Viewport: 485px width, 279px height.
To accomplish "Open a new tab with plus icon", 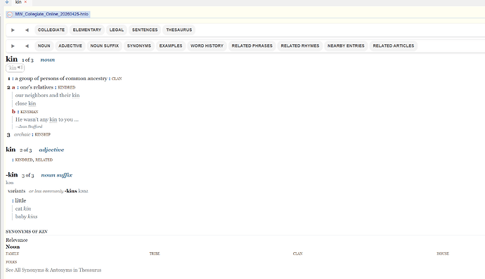I will click(x=7, y=2).
